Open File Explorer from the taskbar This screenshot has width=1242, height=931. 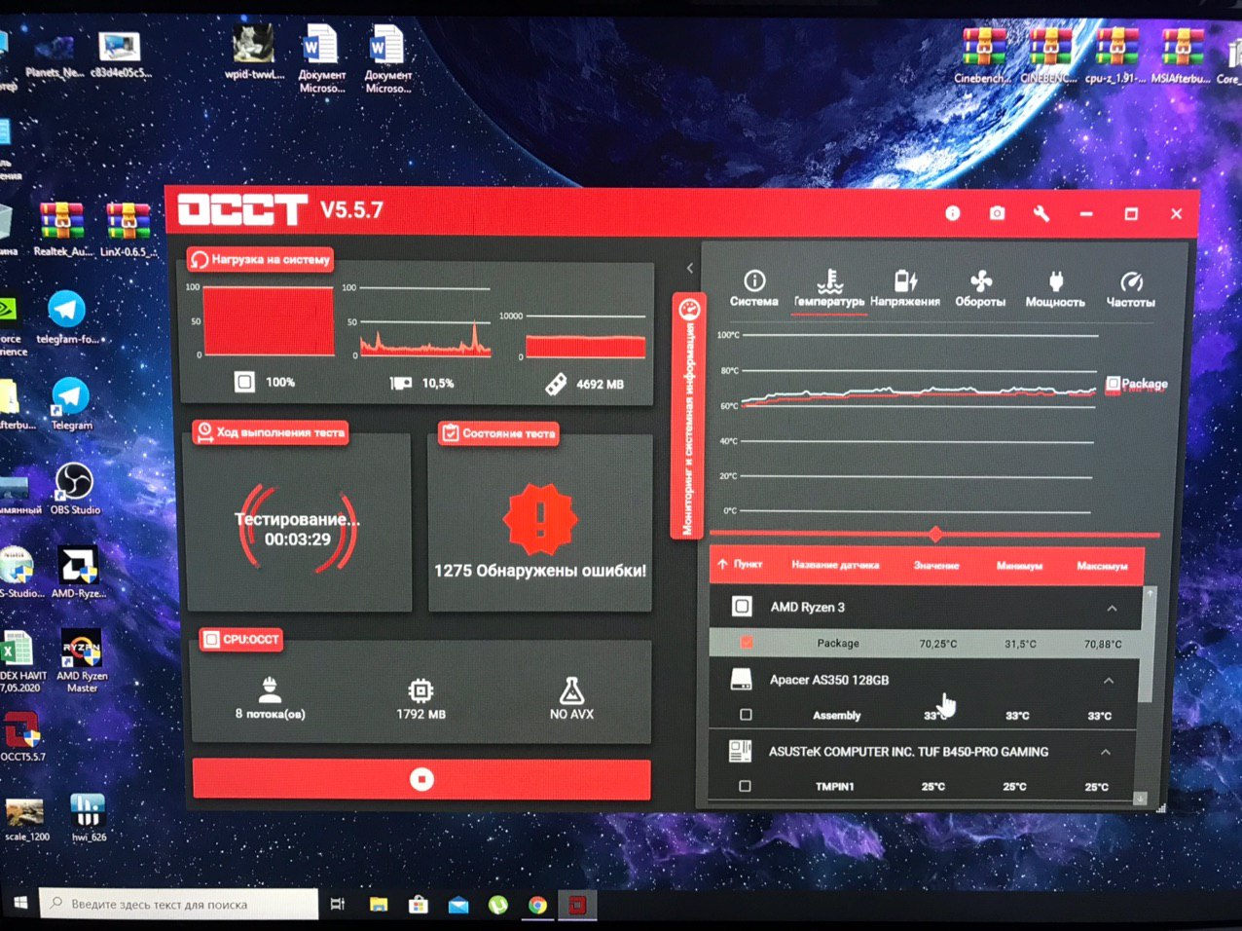tap(378, 905)
